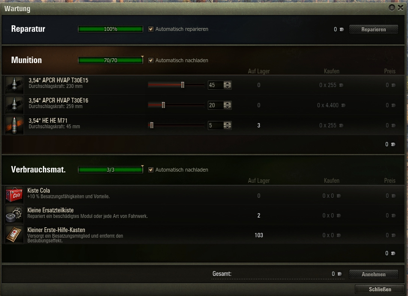Click Schließen to close maintenance
The image size is (408, 296).
[x=380, y=289]
